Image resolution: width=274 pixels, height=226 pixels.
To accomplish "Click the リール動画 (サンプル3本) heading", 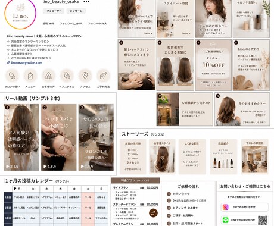I will coord(32,98).
